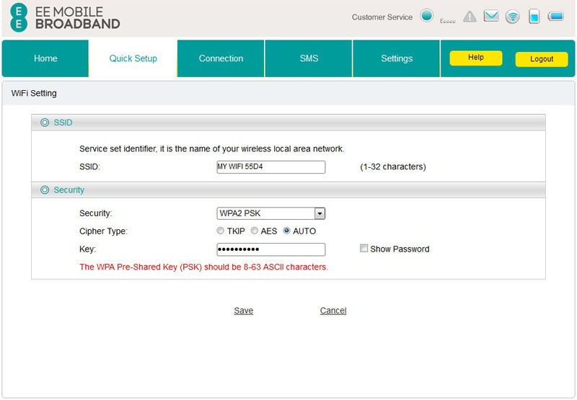This screenshot has width=577, height=400.
Task: Click the Security section circle icon
Action: click(x=45, y=190)
